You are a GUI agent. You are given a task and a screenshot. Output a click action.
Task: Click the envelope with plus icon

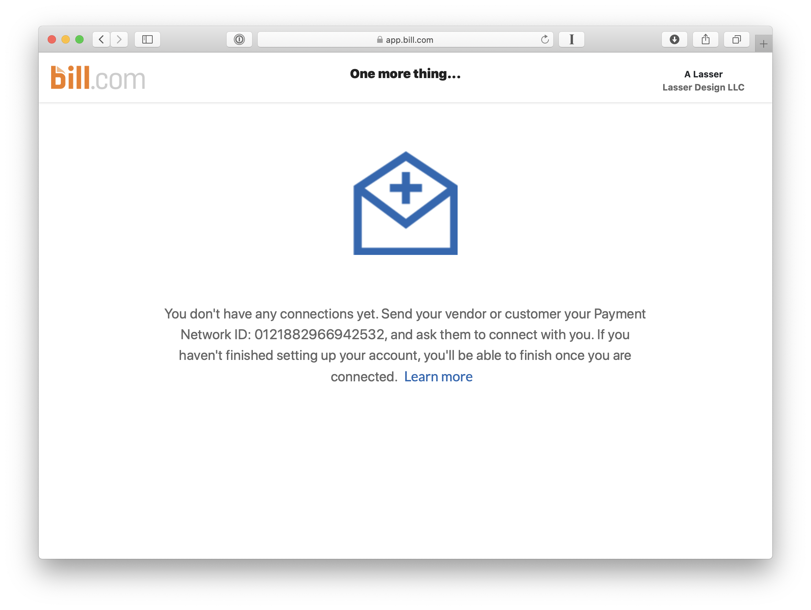coord(405,203)
